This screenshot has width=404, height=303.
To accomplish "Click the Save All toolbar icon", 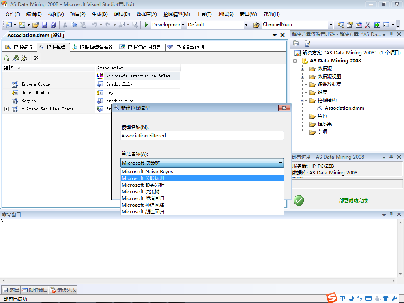I will tap(54, 25).
